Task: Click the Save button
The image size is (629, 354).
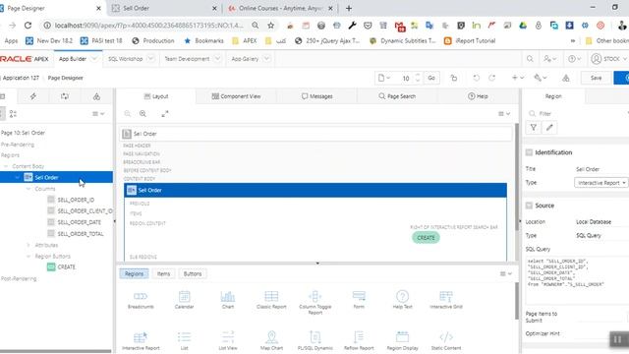Action: 597,78
